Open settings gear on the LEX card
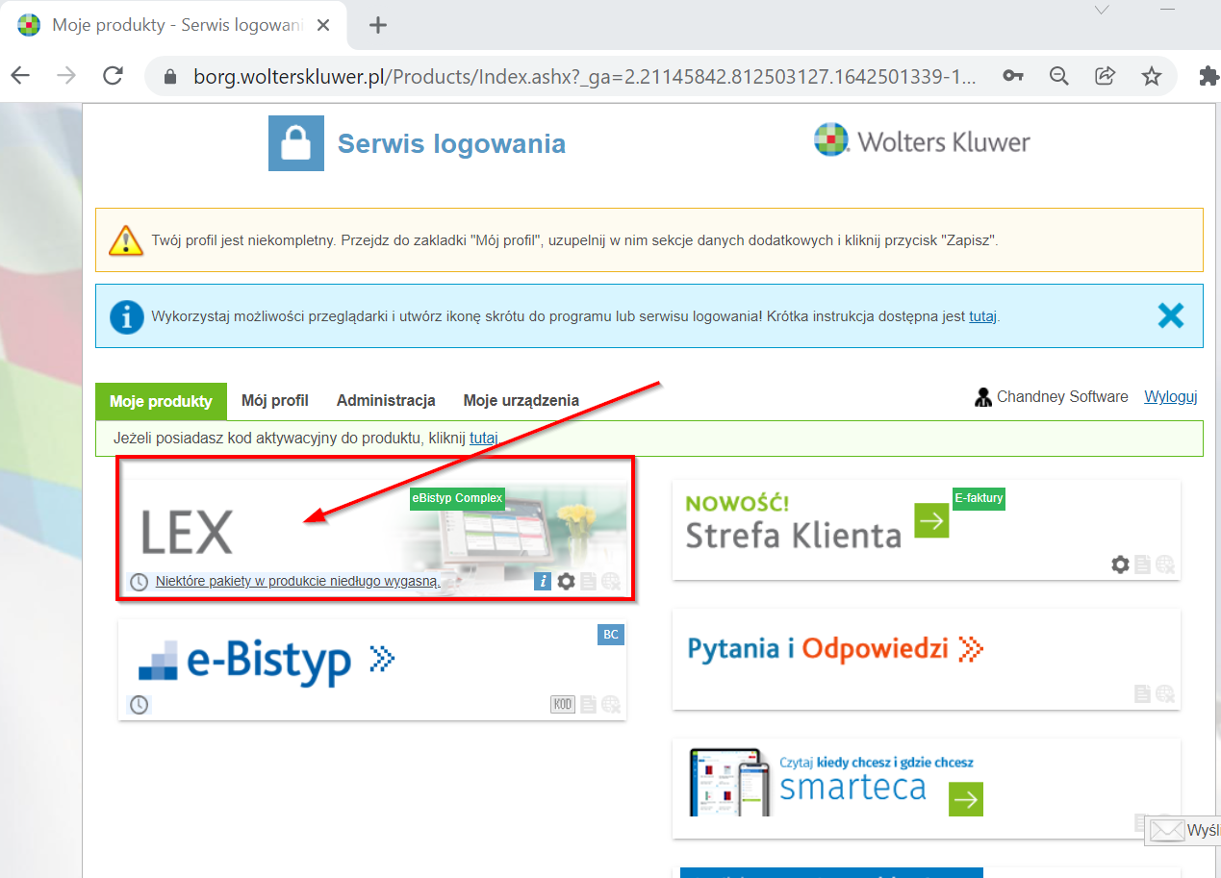 [x=567, y=581]
